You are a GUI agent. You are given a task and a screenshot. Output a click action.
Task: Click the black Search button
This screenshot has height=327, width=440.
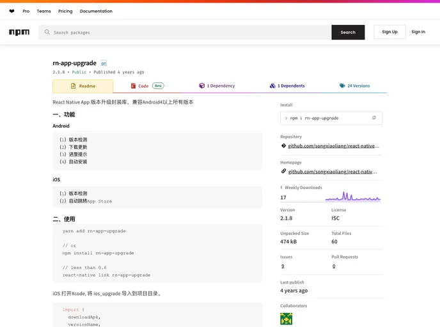(x=348, y=32)
